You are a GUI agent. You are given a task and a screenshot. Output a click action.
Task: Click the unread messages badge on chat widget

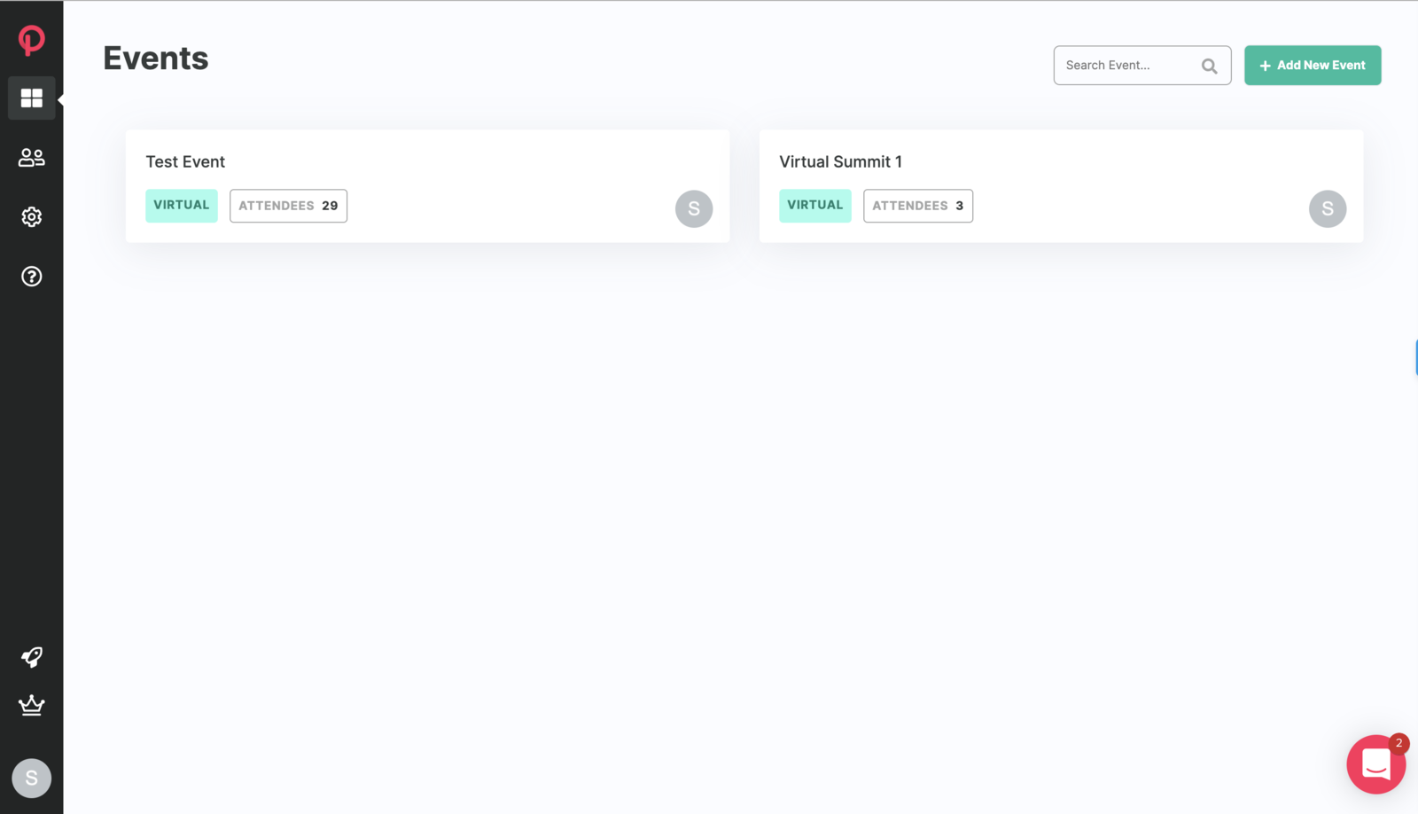click(x=1399, y=743)
